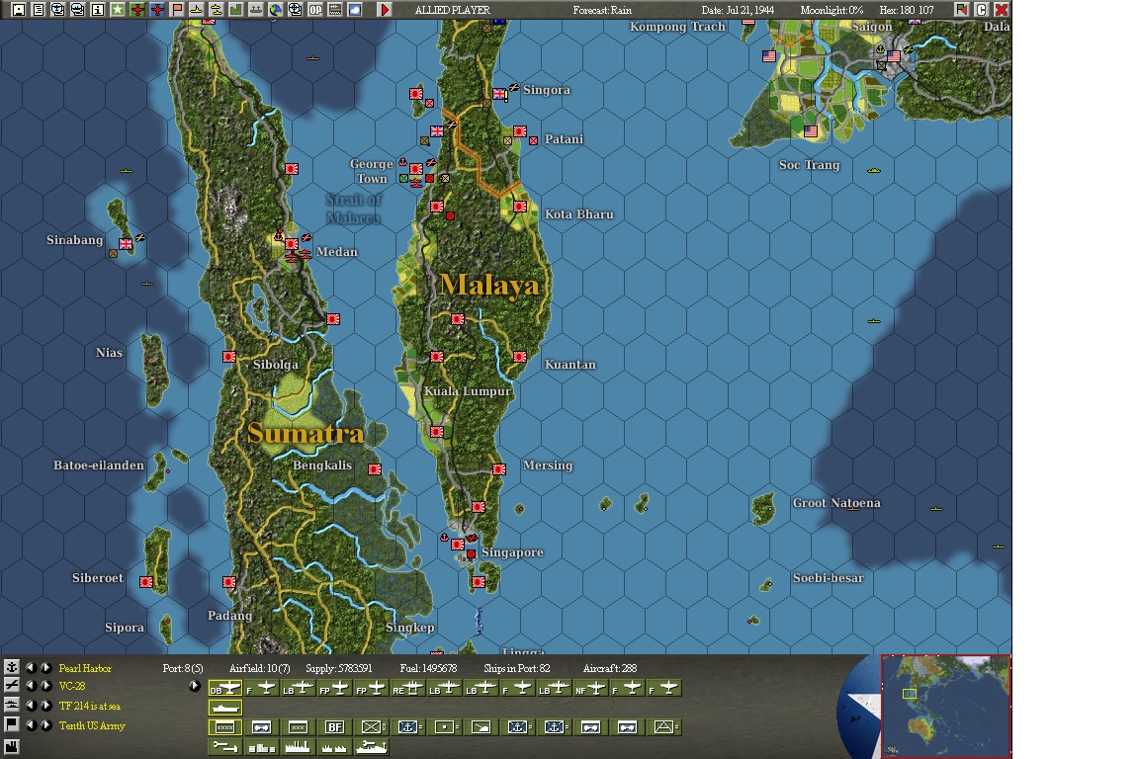Select the US flag at Saigon
The height and width of the screenshot is (759, 1139).
tap(894, 56)
